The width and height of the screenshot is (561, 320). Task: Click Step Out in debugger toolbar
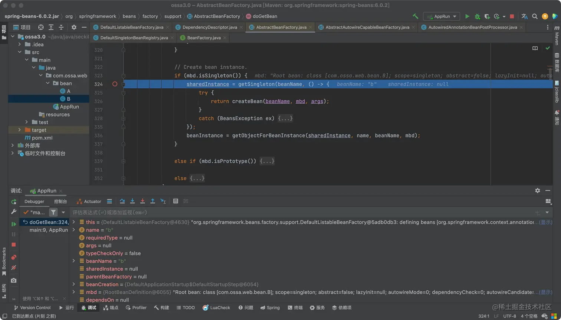(x=152, y=201)
